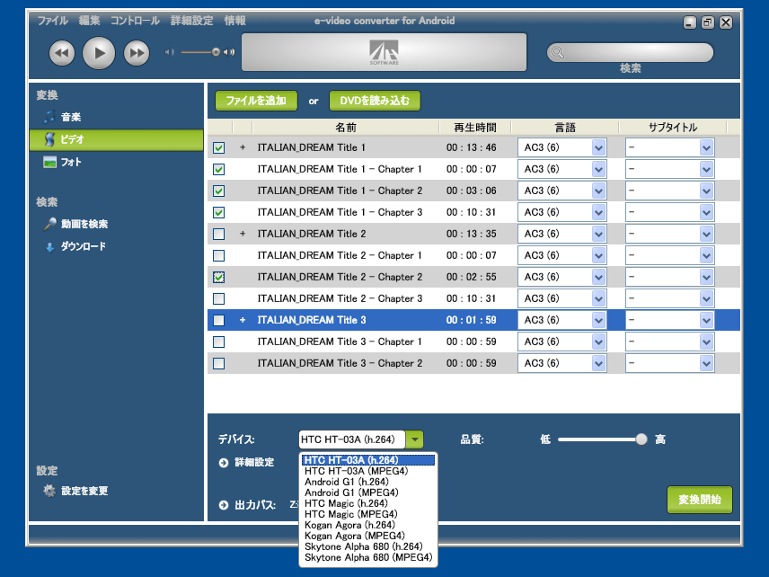This screenshot has width=769, height=577.
Task: Choose Skytone Alpha 680 (h.264) from list
Action: [x=364, y=546]
